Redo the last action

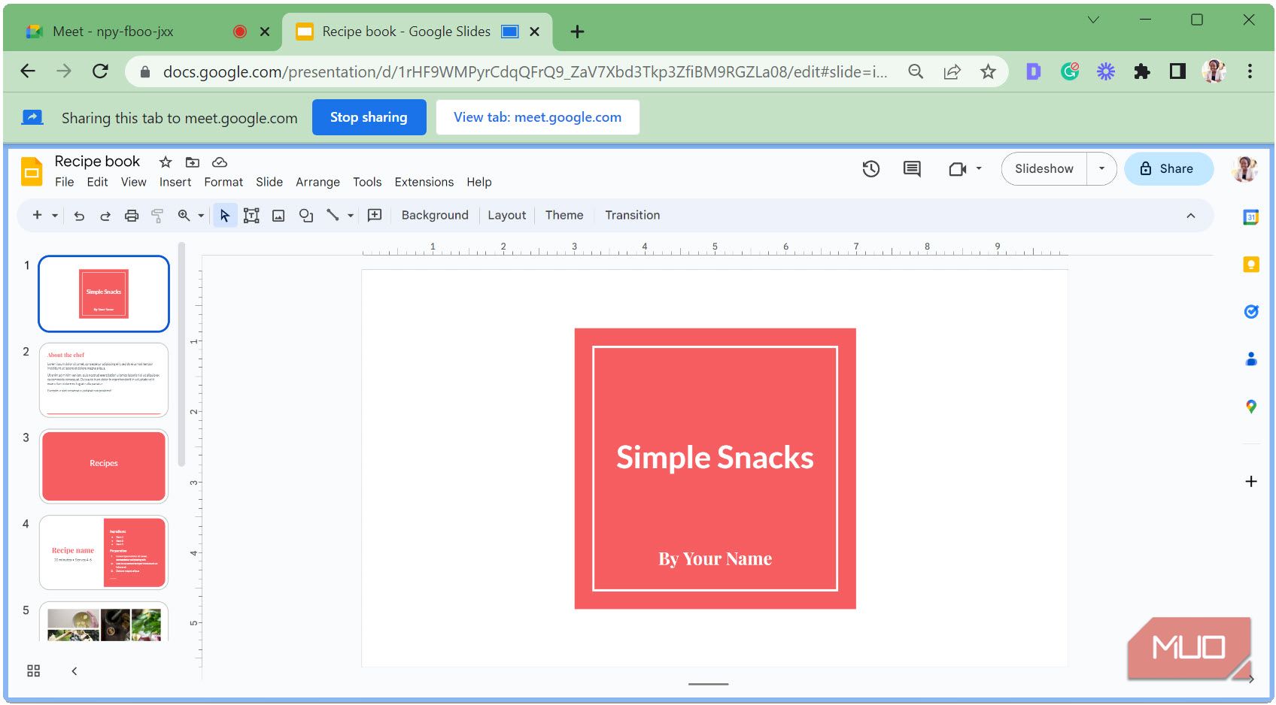click(105, 215)
